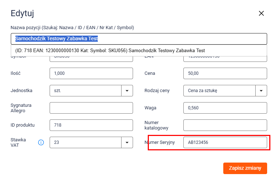Image resolution: width=279 pixels, height=182 pixels.
Task: Open the Cena za sztukę combo box
Action: click(x=219, y=91)
